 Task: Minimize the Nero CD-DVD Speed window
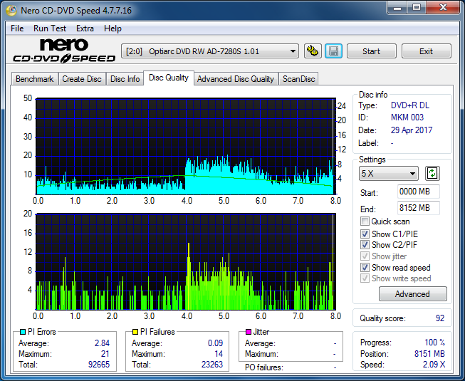[x=397, y=8]
